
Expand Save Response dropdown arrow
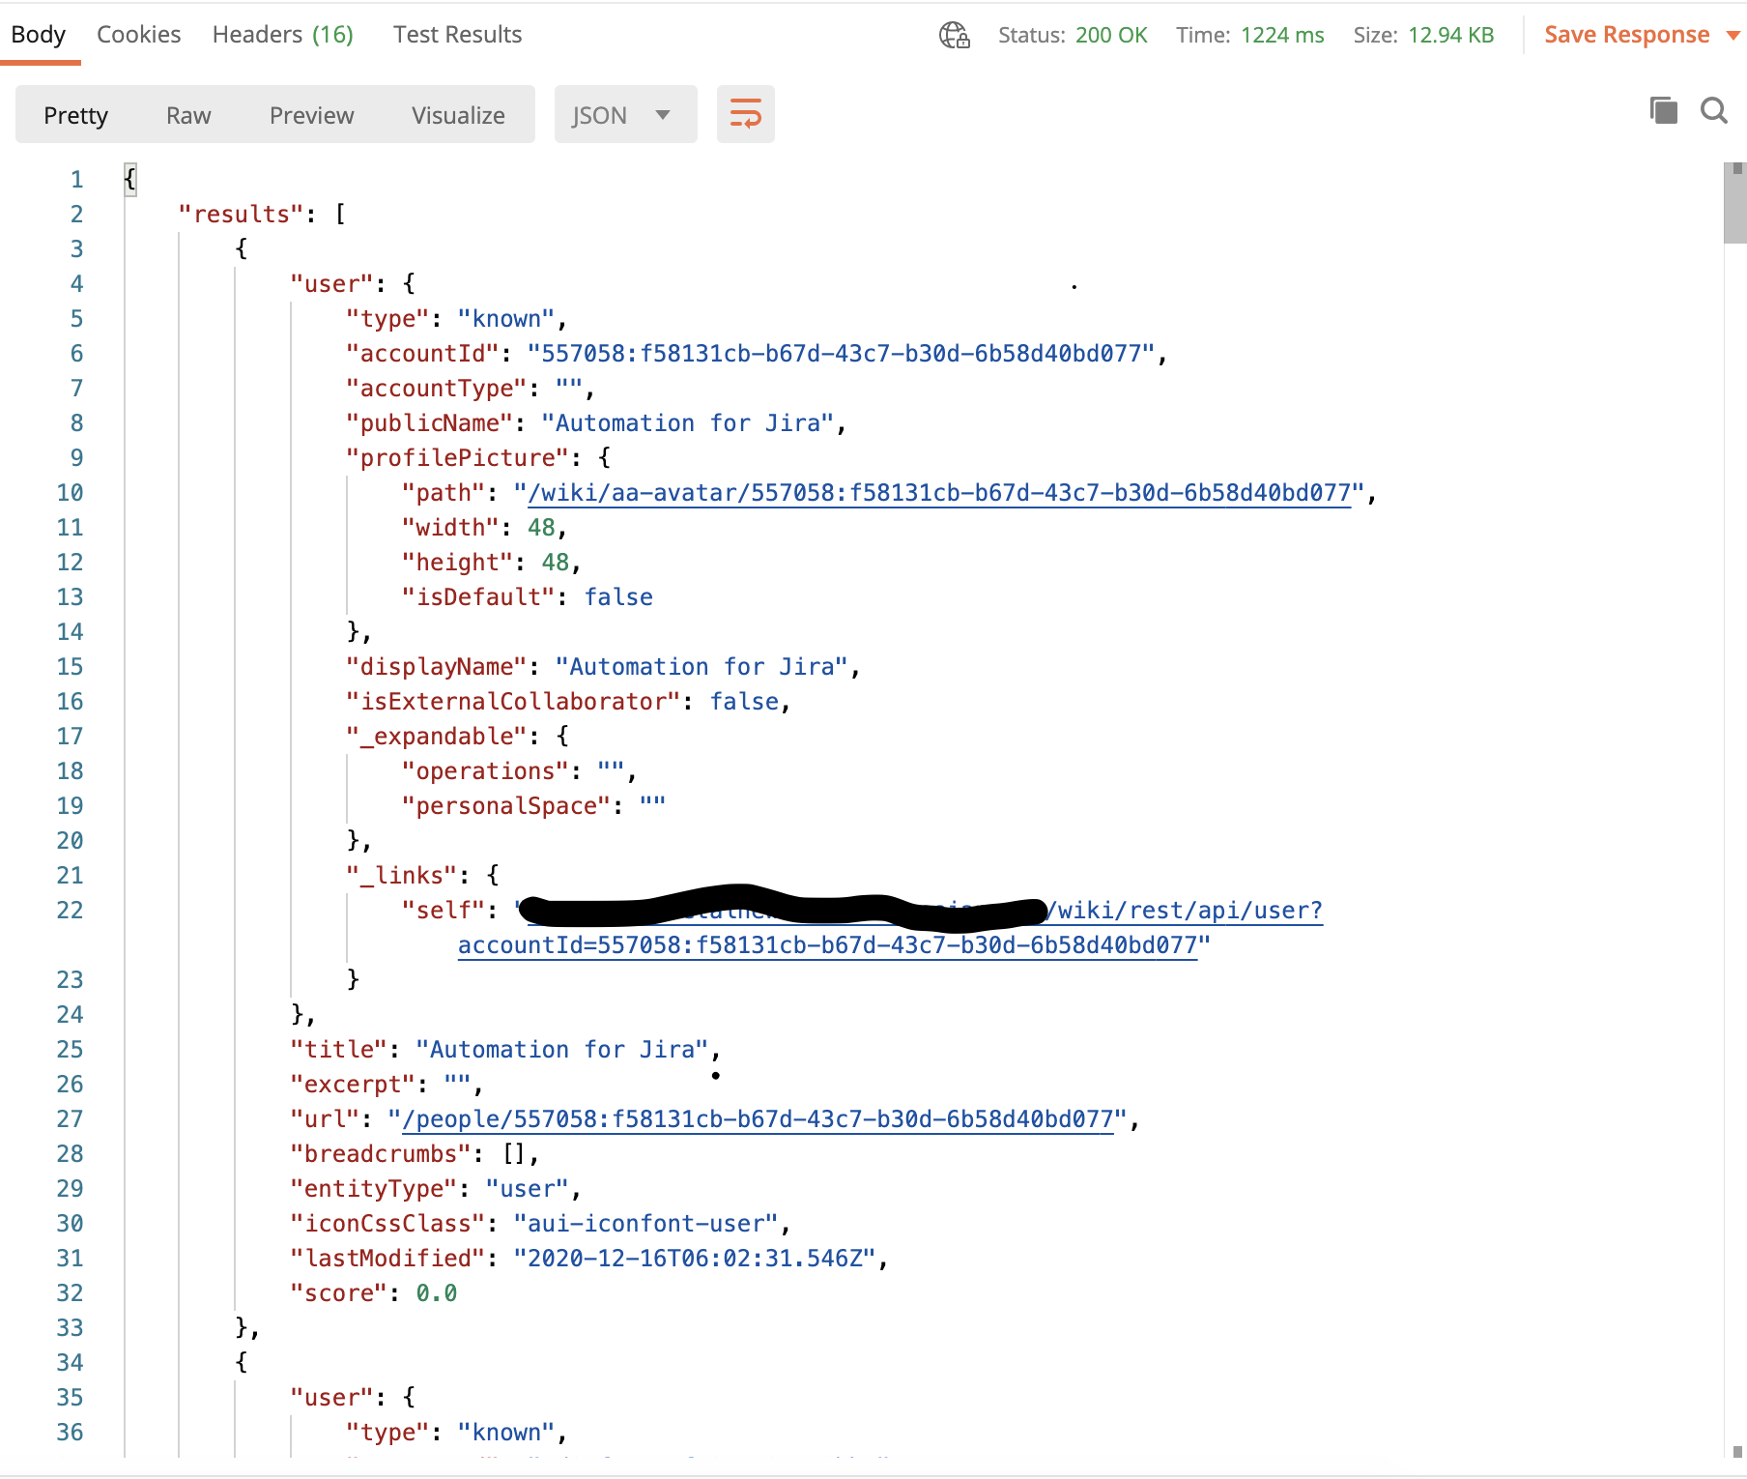[x=1733, y=36]
